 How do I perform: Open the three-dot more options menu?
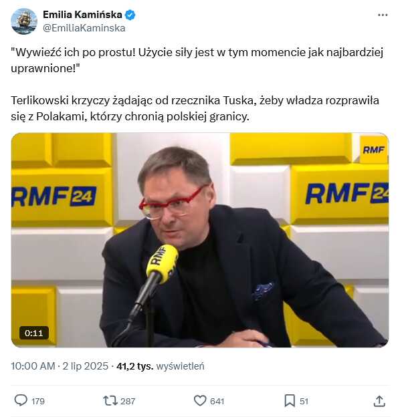pos(383,15)
